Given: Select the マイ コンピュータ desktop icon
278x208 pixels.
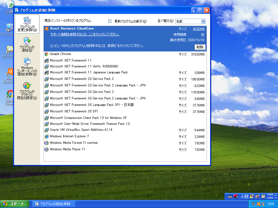Looking at the screenshot, I should [x=7, y=30].
